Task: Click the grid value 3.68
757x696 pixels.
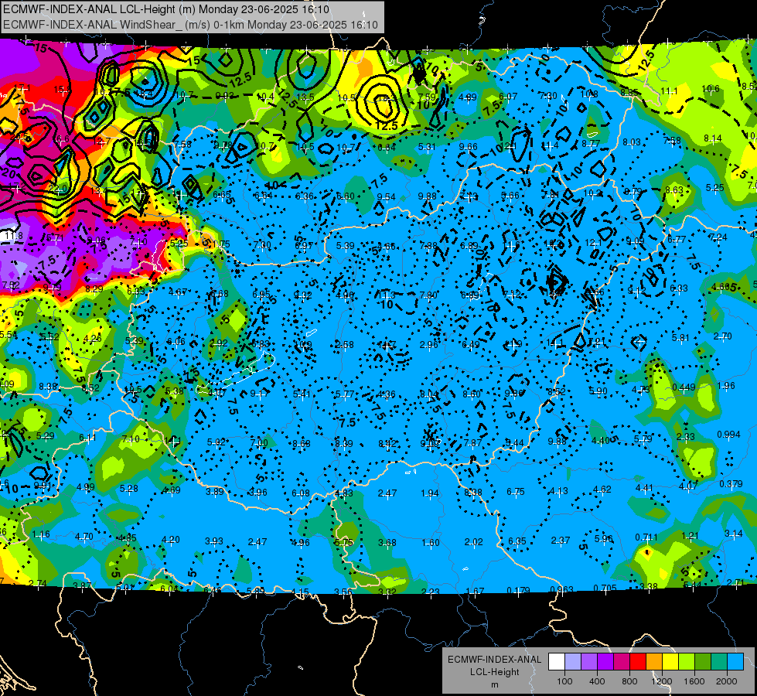Action: [x=387, y=542]
